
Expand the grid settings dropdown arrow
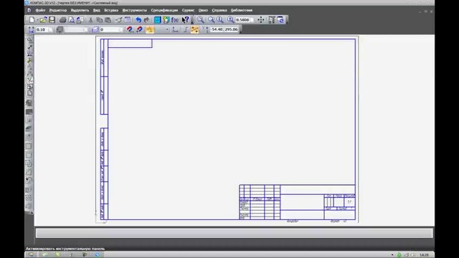[167, 29]
